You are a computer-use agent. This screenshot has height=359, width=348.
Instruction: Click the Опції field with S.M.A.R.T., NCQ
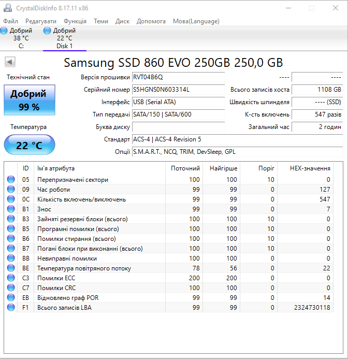pyautogui.click(x=237, y=152)
